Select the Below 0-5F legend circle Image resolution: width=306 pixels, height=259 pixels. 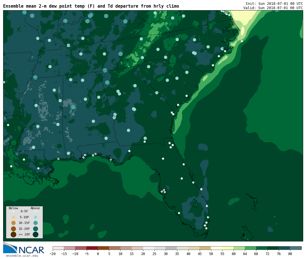point(14,211)
